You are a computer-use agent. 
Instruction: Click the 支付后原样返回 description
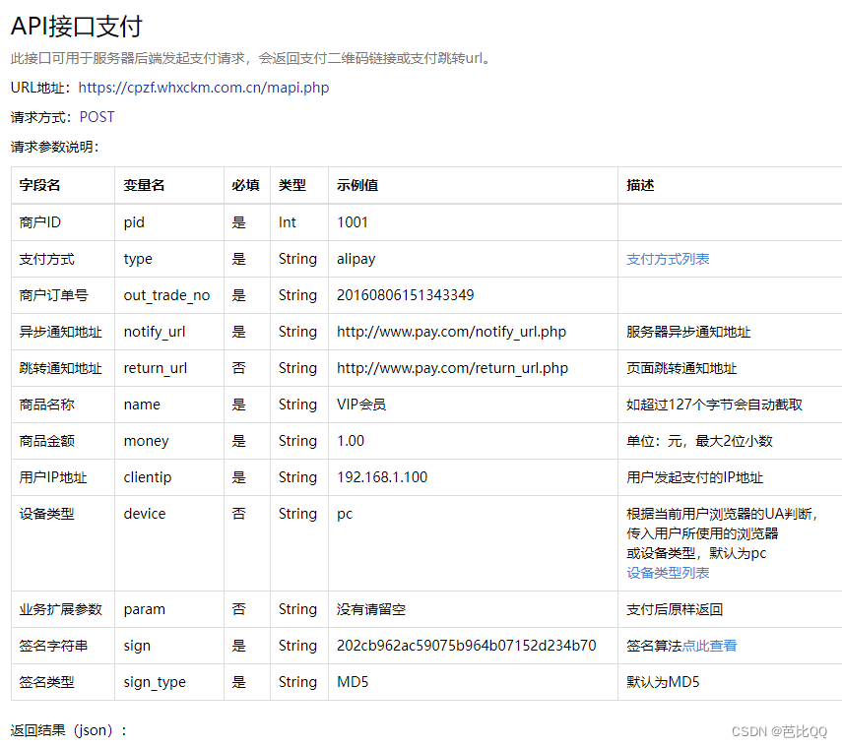(675, 609)
